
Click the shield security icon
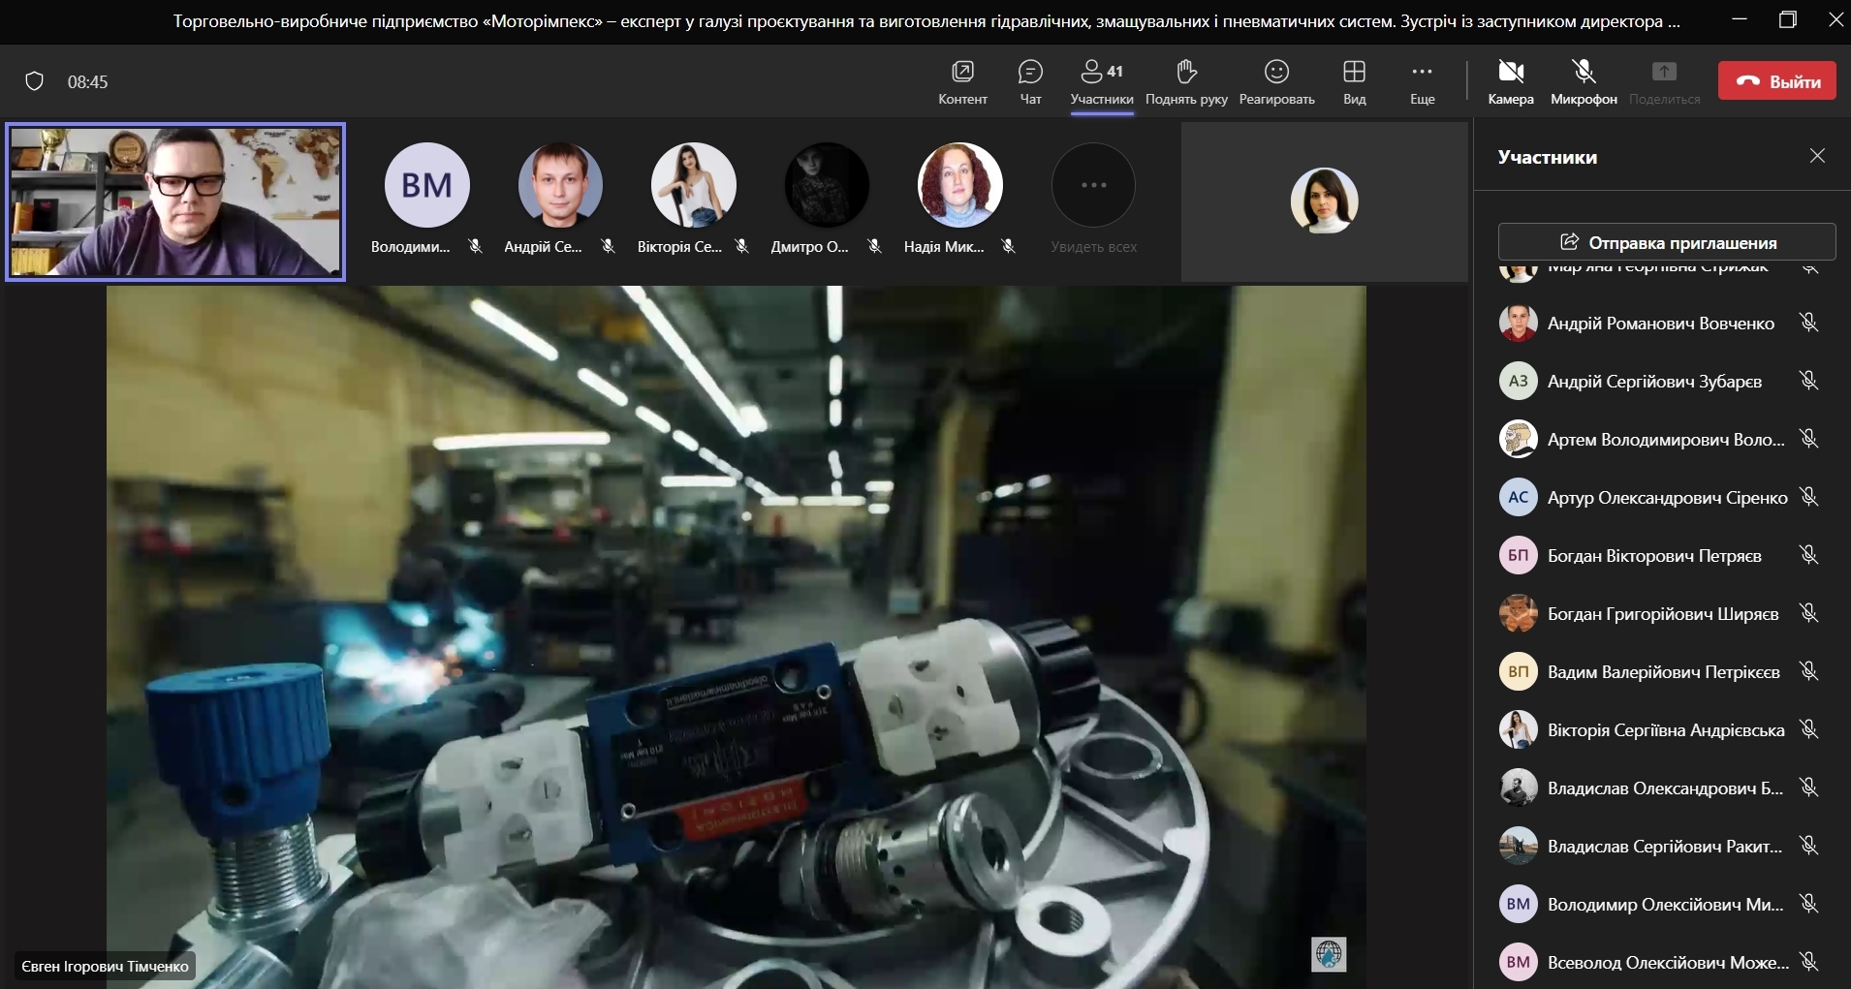coord(34,81)
